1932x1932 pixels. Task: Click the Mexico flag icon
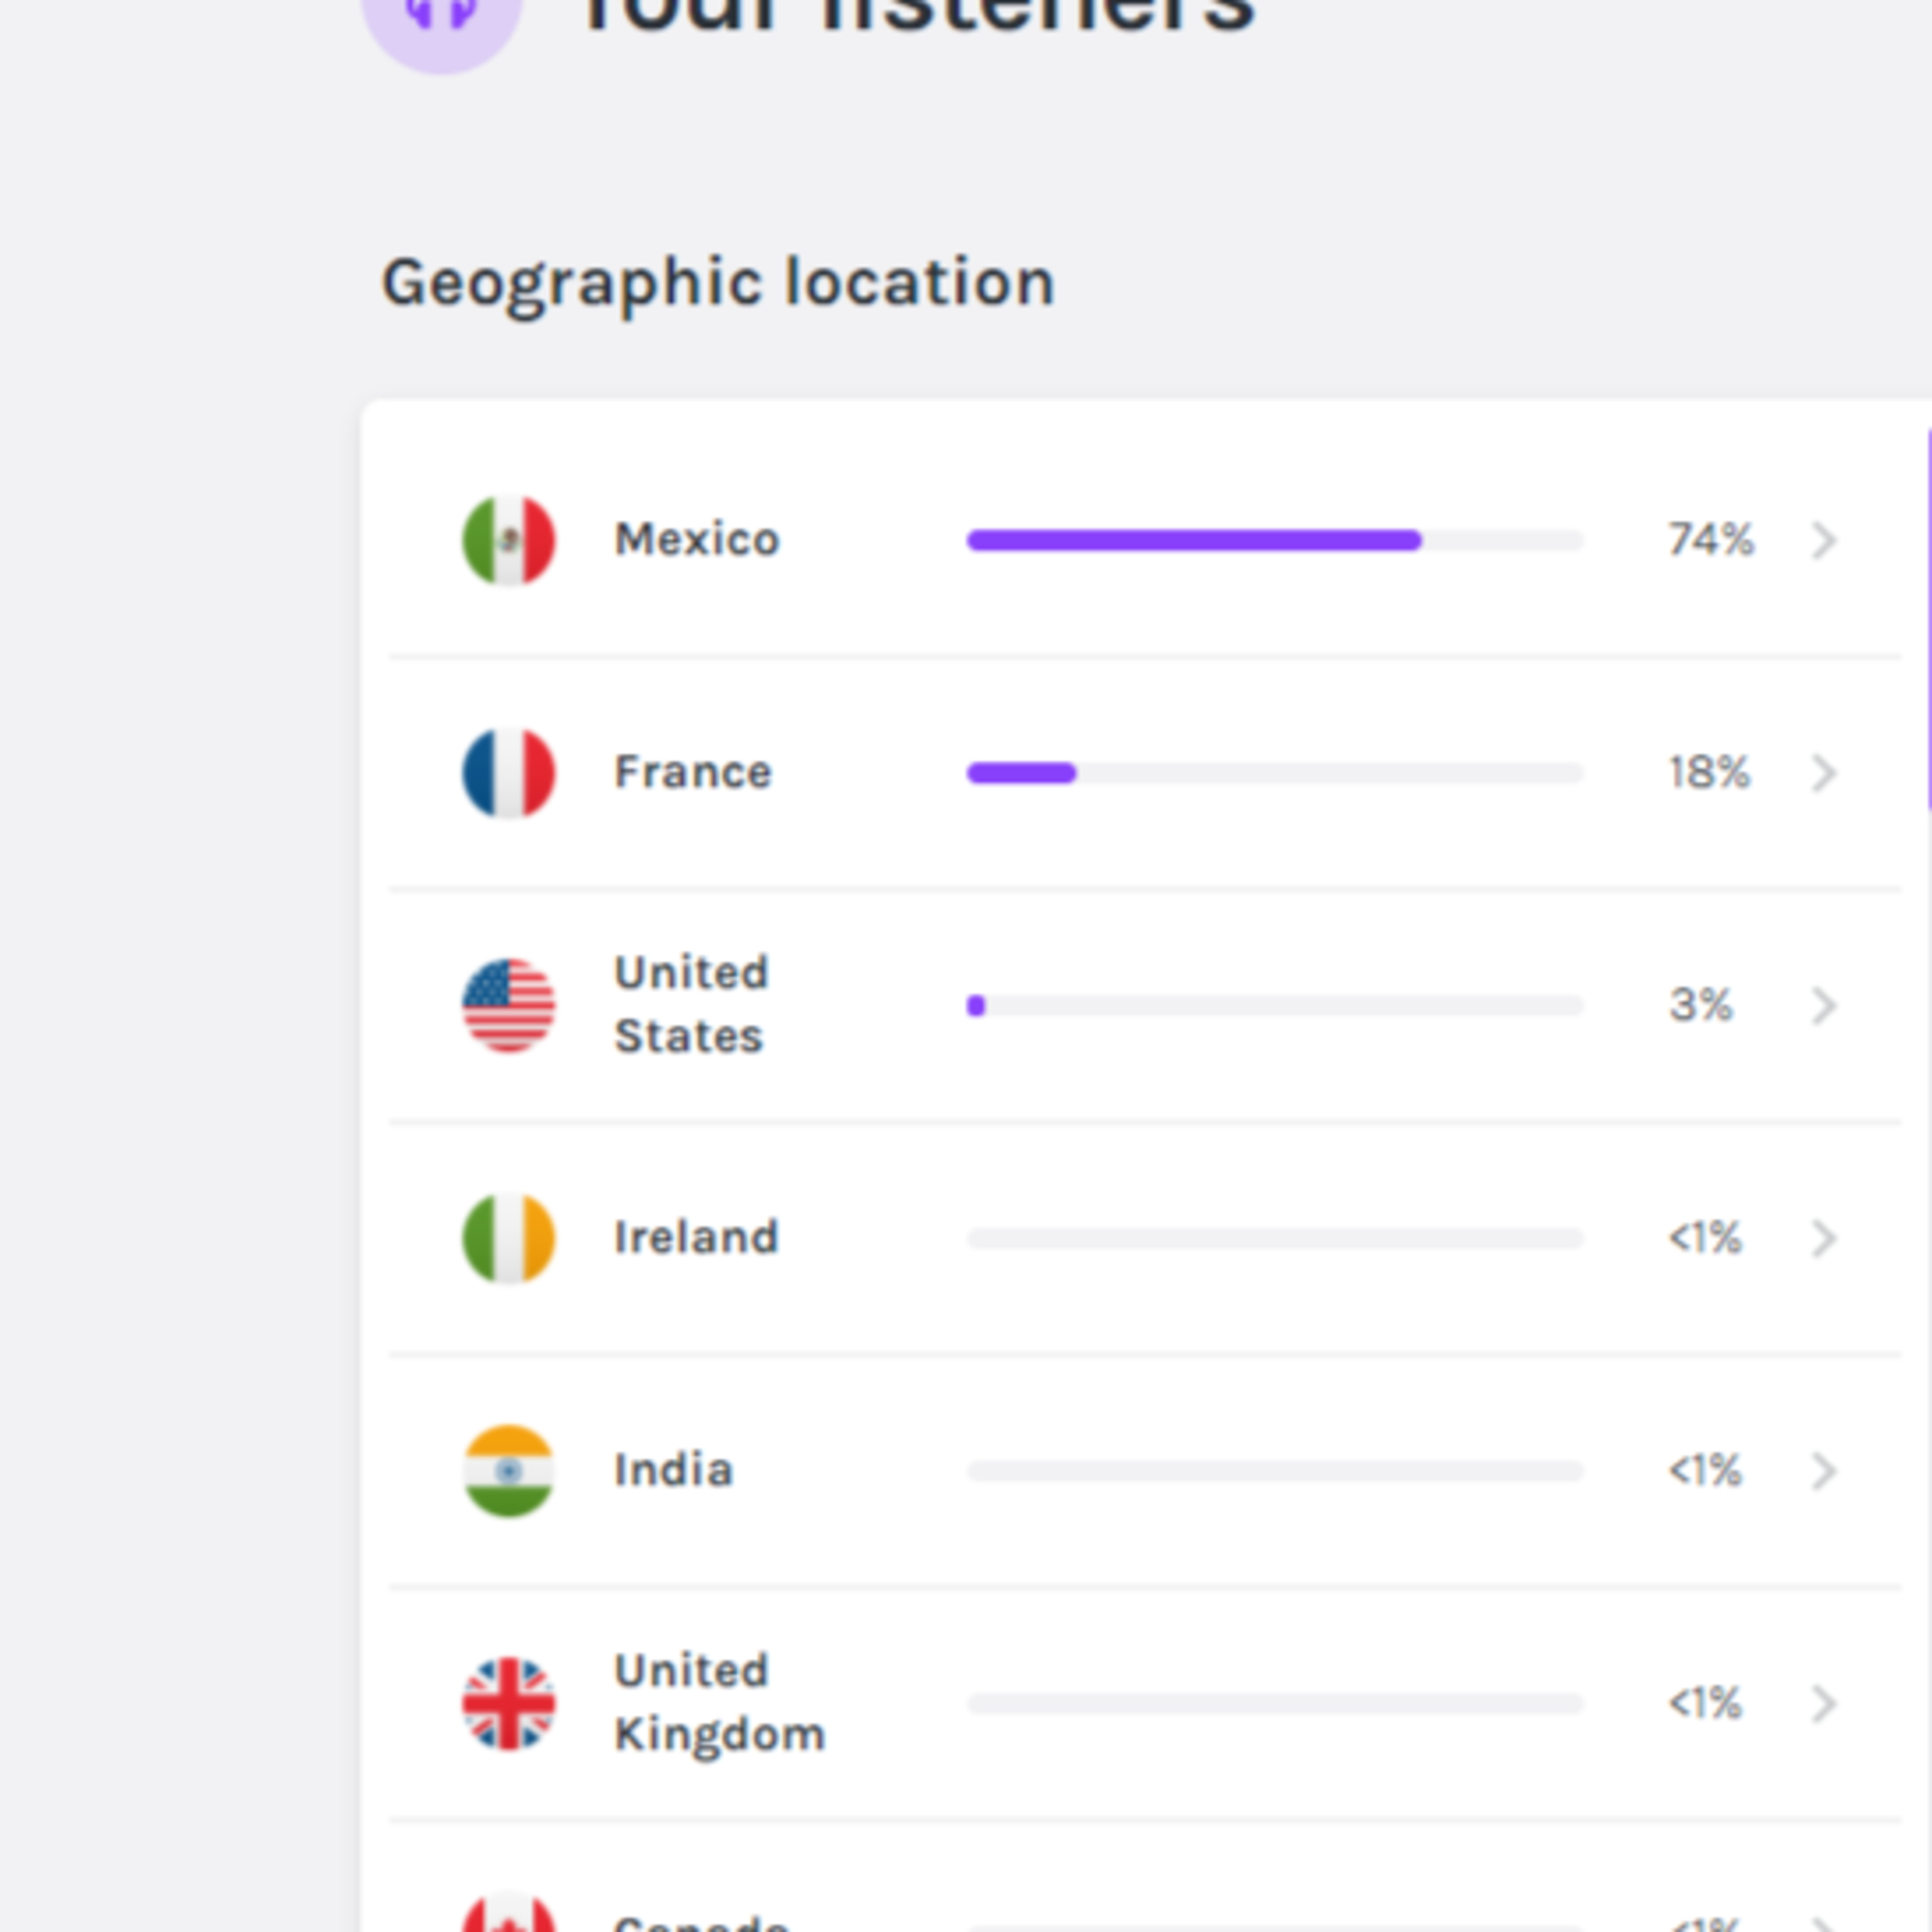(x=508, y=540)
